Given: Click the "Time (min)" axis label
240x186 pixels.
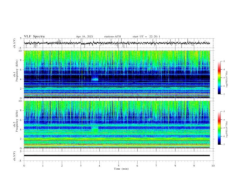Looking at the screenshot, I should pos(121,169).
